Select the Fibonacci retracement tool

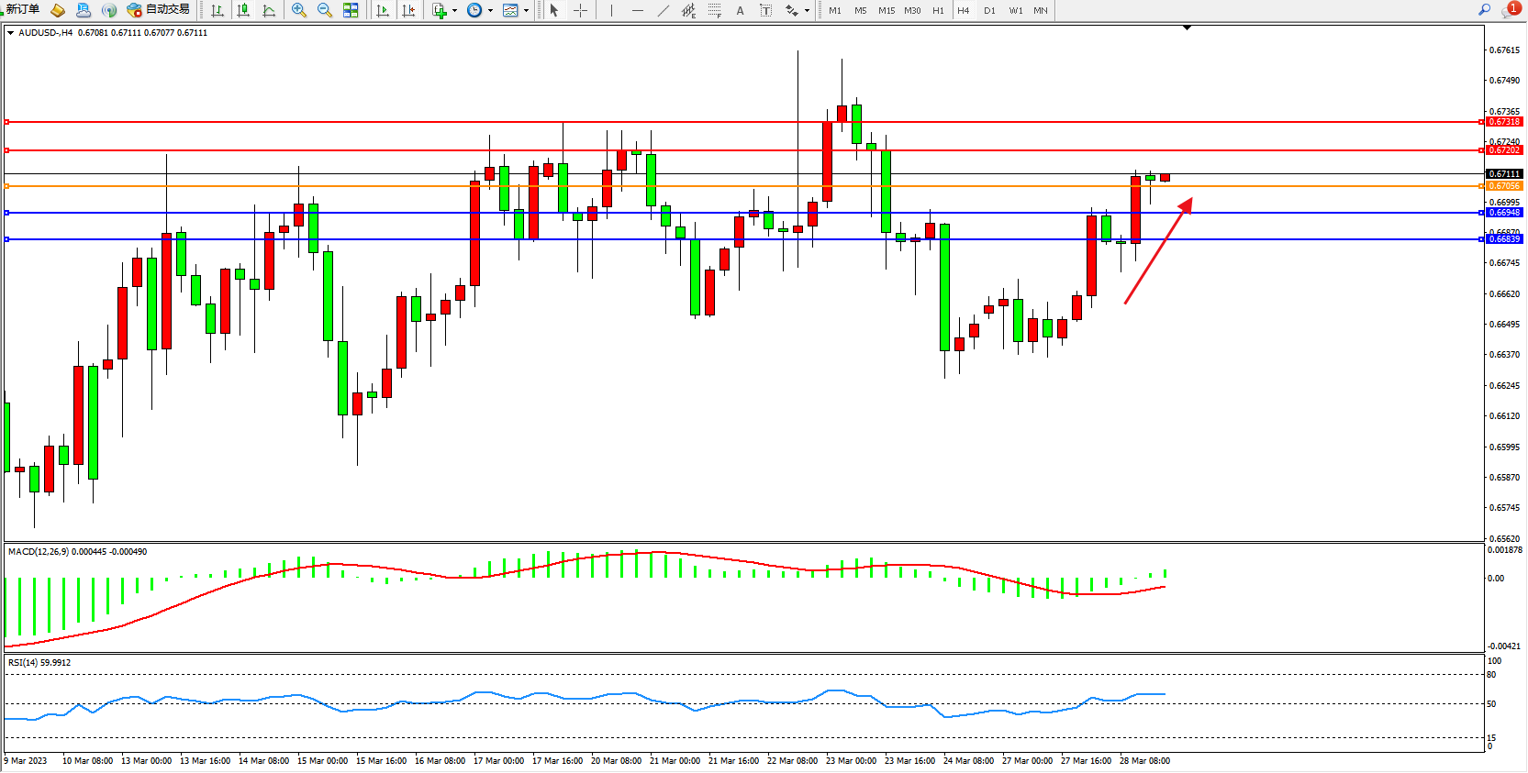(714, 10)
